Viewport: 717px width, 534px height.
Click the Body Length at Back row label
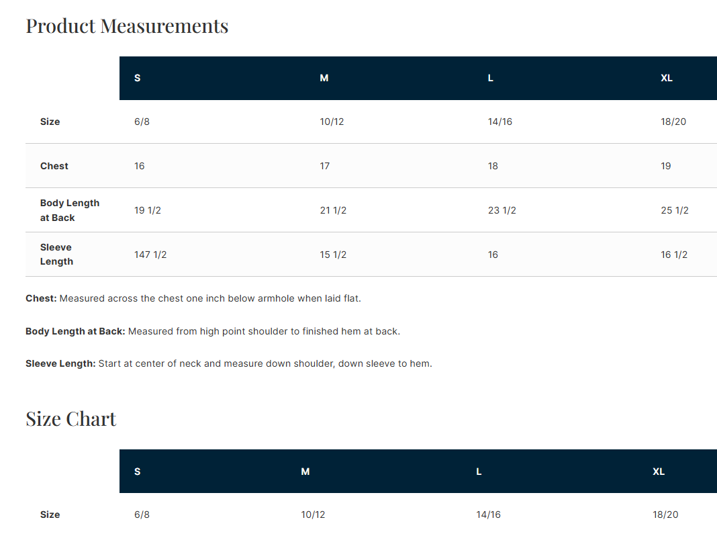[x=69, y=210]
